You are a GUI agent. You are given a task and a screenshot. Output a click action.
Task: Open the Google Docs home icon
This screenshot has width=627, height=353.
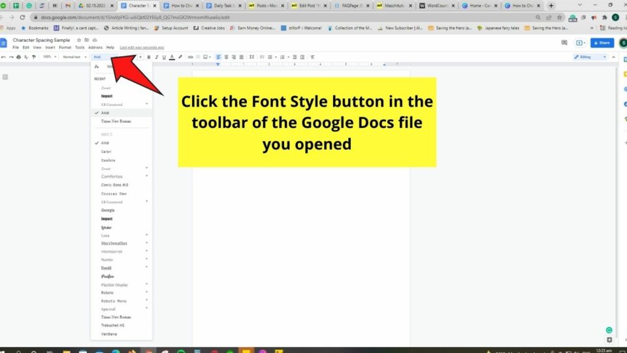(x=3, y=43)
